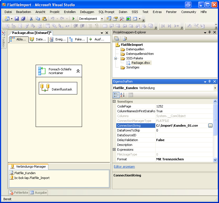Screen dimensions: 219x203
Task: Click the Editor anzeigen link
Action: click(124, 167)
